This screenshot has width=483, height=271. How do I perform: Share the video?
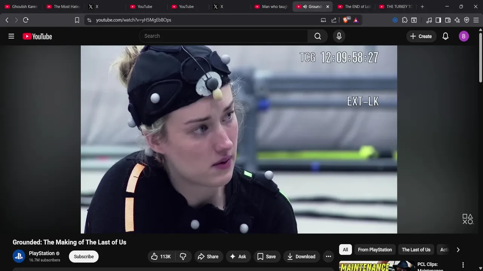[208, 256]
